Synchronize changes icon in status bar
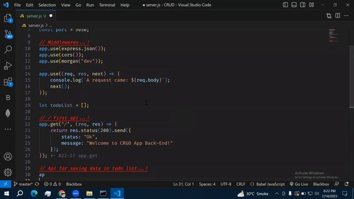This screenshot has height=199, width=354. [x=37, y=184]
